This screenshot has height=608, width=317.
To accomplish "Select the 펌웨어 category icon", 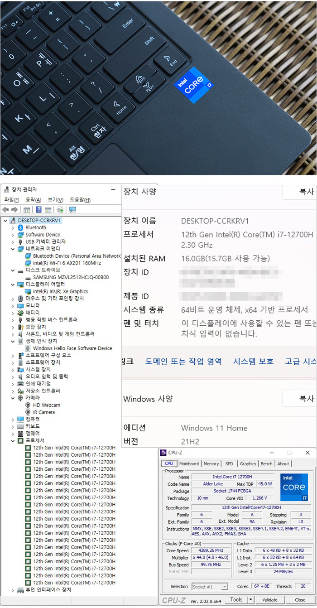I will [x=20, y=433].
